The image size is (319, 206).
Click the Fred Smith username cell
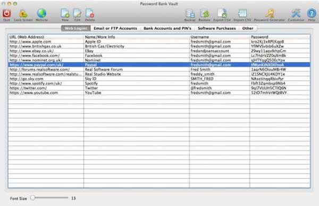[220, 70]
